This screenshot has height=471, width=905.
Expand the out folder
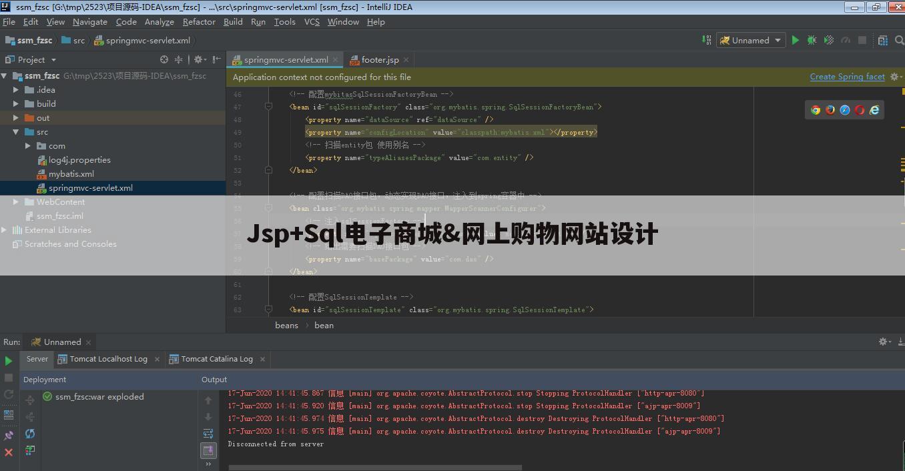pos(16,118)
